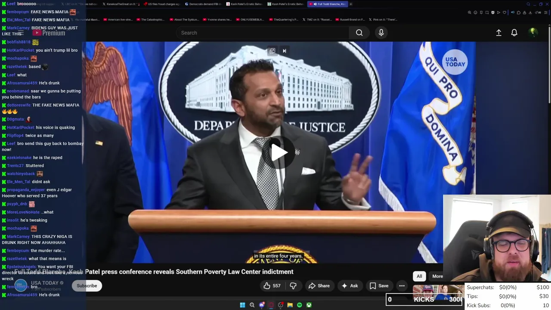Open The Catastrophic... bookmark
Image resolution: width=551 pixels, height=310 pixels.
point(150,19)
